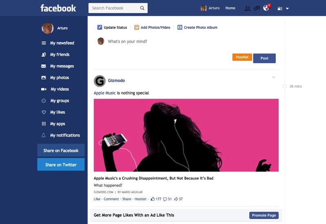
Task: Click the facebook logo
Action: coord(58,8)
